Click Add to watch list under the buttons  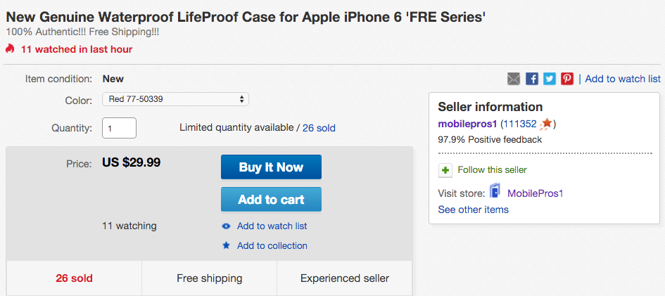click(272, 226)
